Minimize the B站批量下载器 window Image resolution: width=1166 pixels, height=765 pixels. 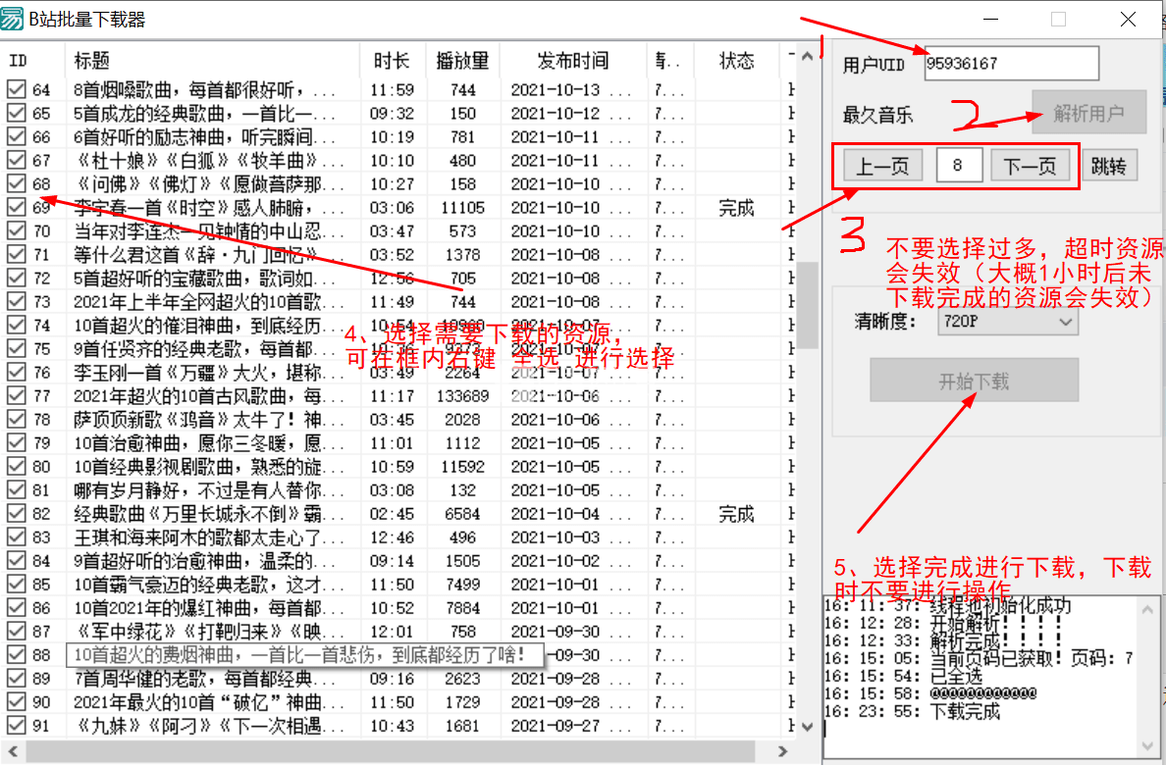pyautogui.click(x=990, y=20)
